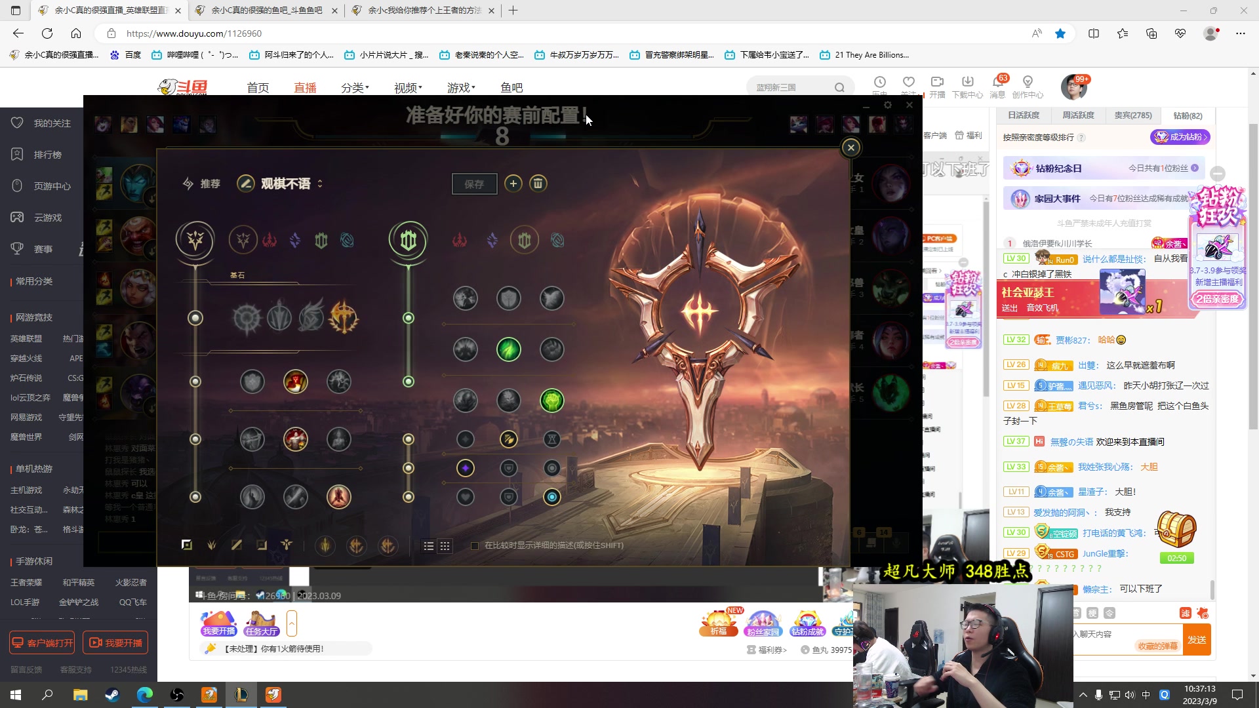This screenshot has height=708, width=1259.
Task: Expand the 分类 navigation dropdown
Action: 355,87
